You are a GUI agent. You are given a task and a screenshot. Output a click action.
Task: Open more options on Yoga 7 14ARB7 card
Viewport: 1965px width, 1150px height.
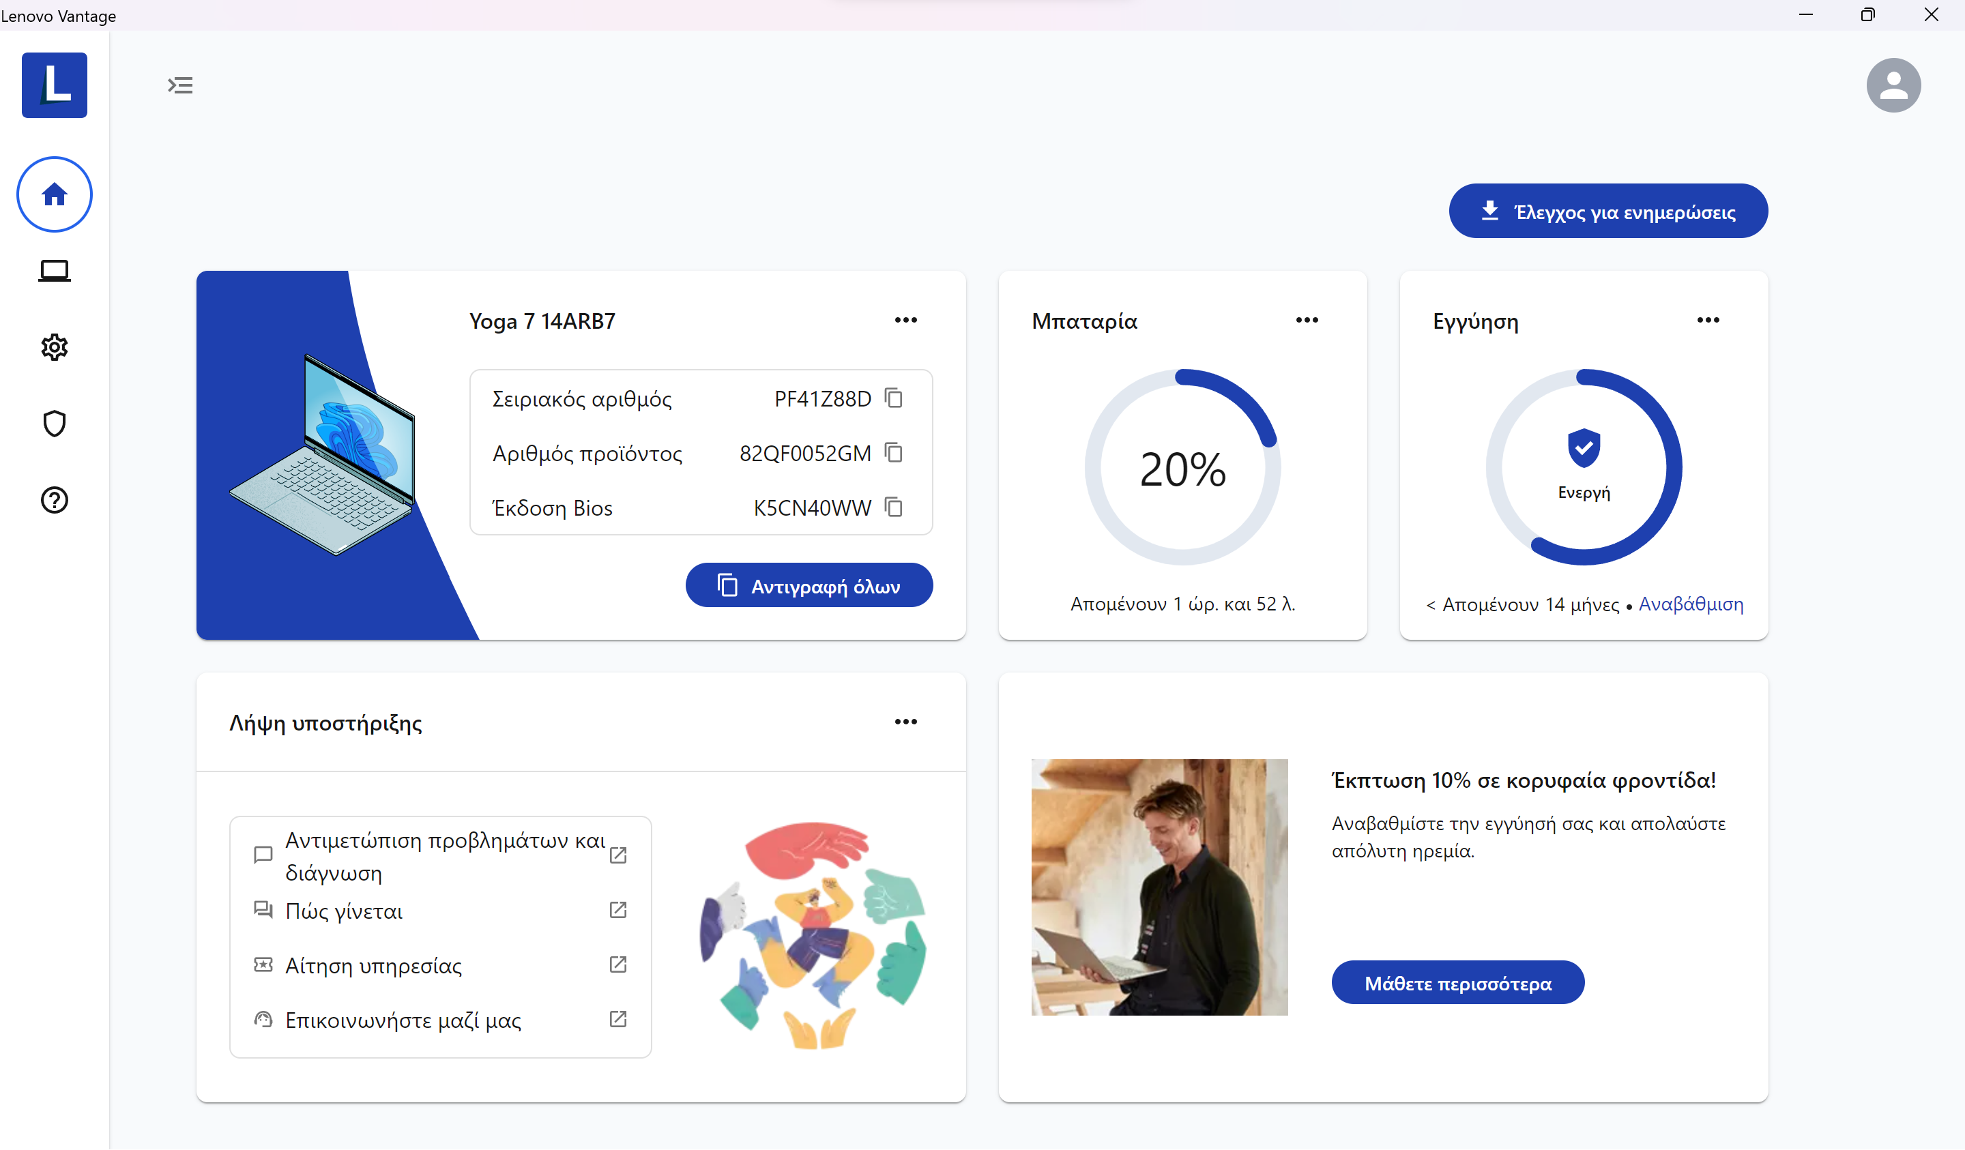point(906,321)
